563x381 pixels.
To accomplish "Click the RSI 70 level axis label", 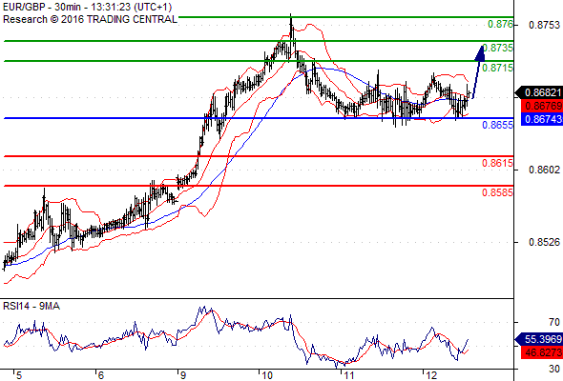I will point(554,322).
